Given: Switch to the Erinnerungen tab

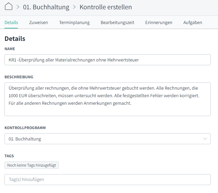Looking at the screenshot, I should click(159, 22).
